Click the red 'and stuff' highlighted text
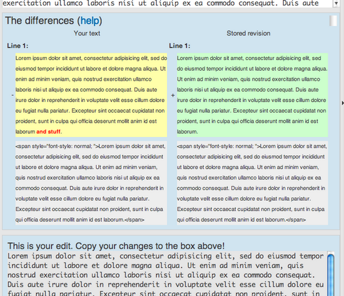This screenshot has height=296, width=344. [48, 132]
